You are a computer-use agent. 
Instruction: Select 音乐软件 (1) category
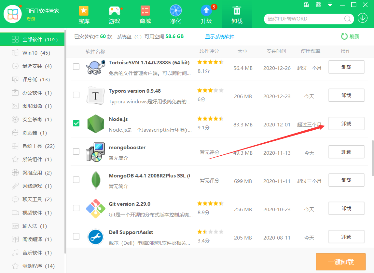pyautogui.click(x=32, y=253)
